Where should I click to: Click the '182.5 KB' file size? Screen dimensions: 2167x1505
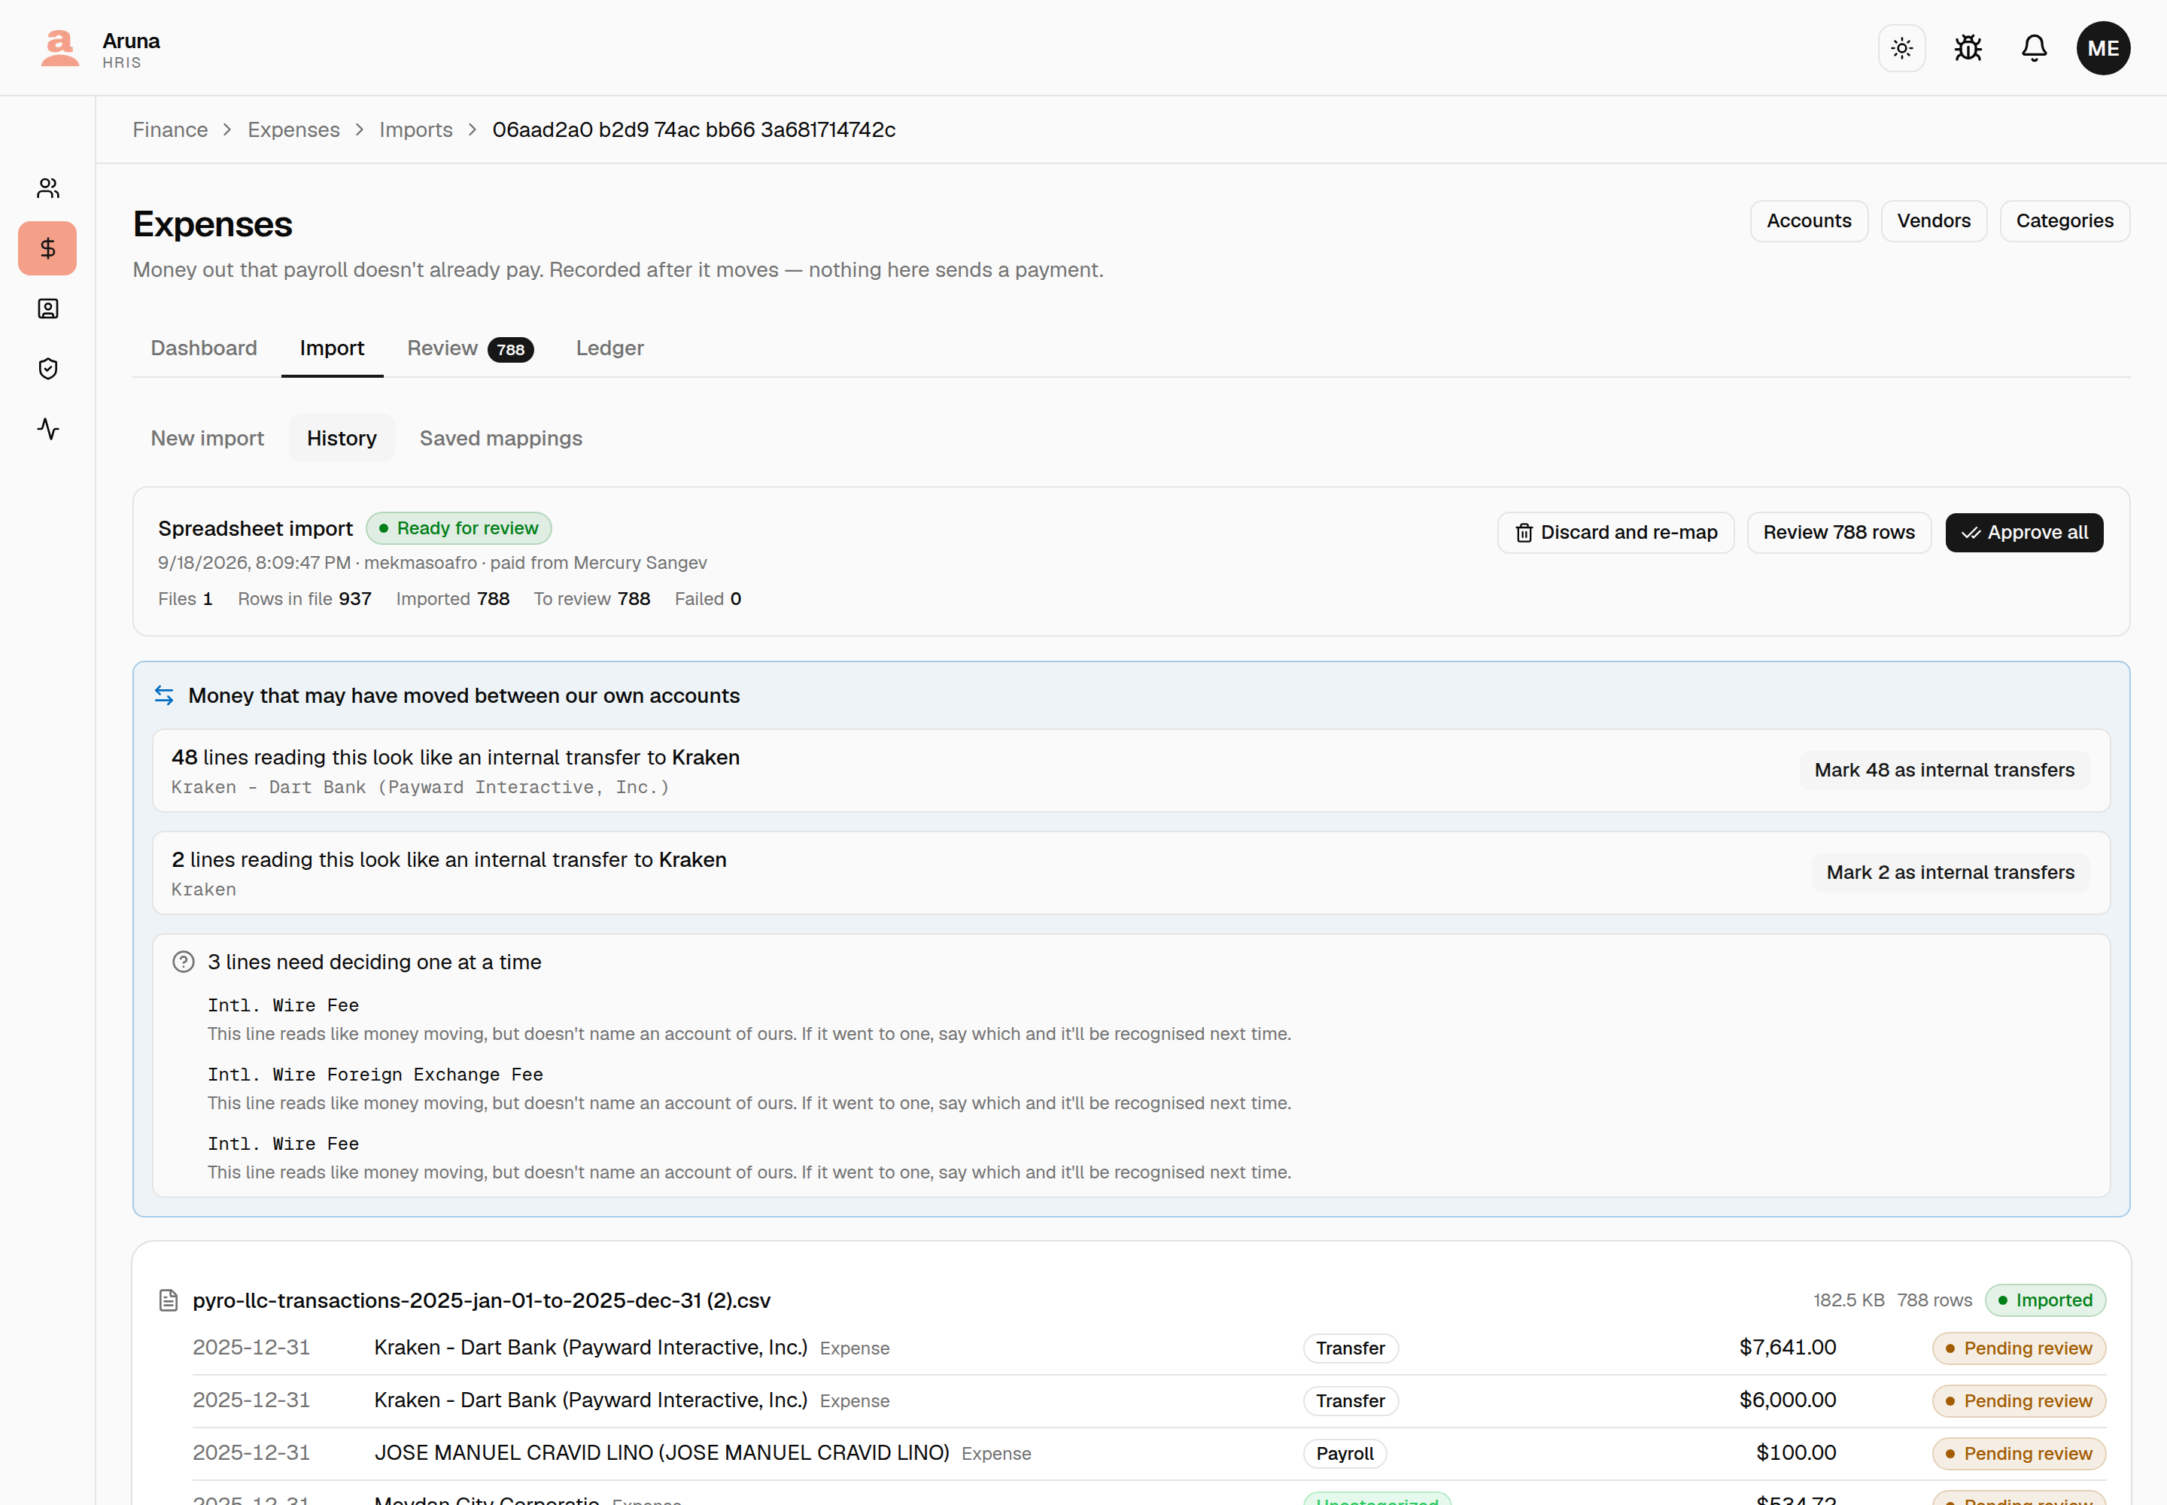1848,1300
